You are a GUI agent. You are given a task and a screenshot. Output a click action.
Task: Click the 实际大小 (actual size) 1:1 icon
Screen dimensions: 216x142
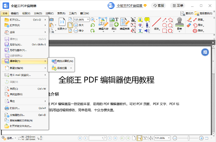[x=62, y=22]
